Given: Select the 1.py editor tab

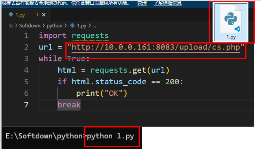Looking at the screenshot, I should (26, 15).
